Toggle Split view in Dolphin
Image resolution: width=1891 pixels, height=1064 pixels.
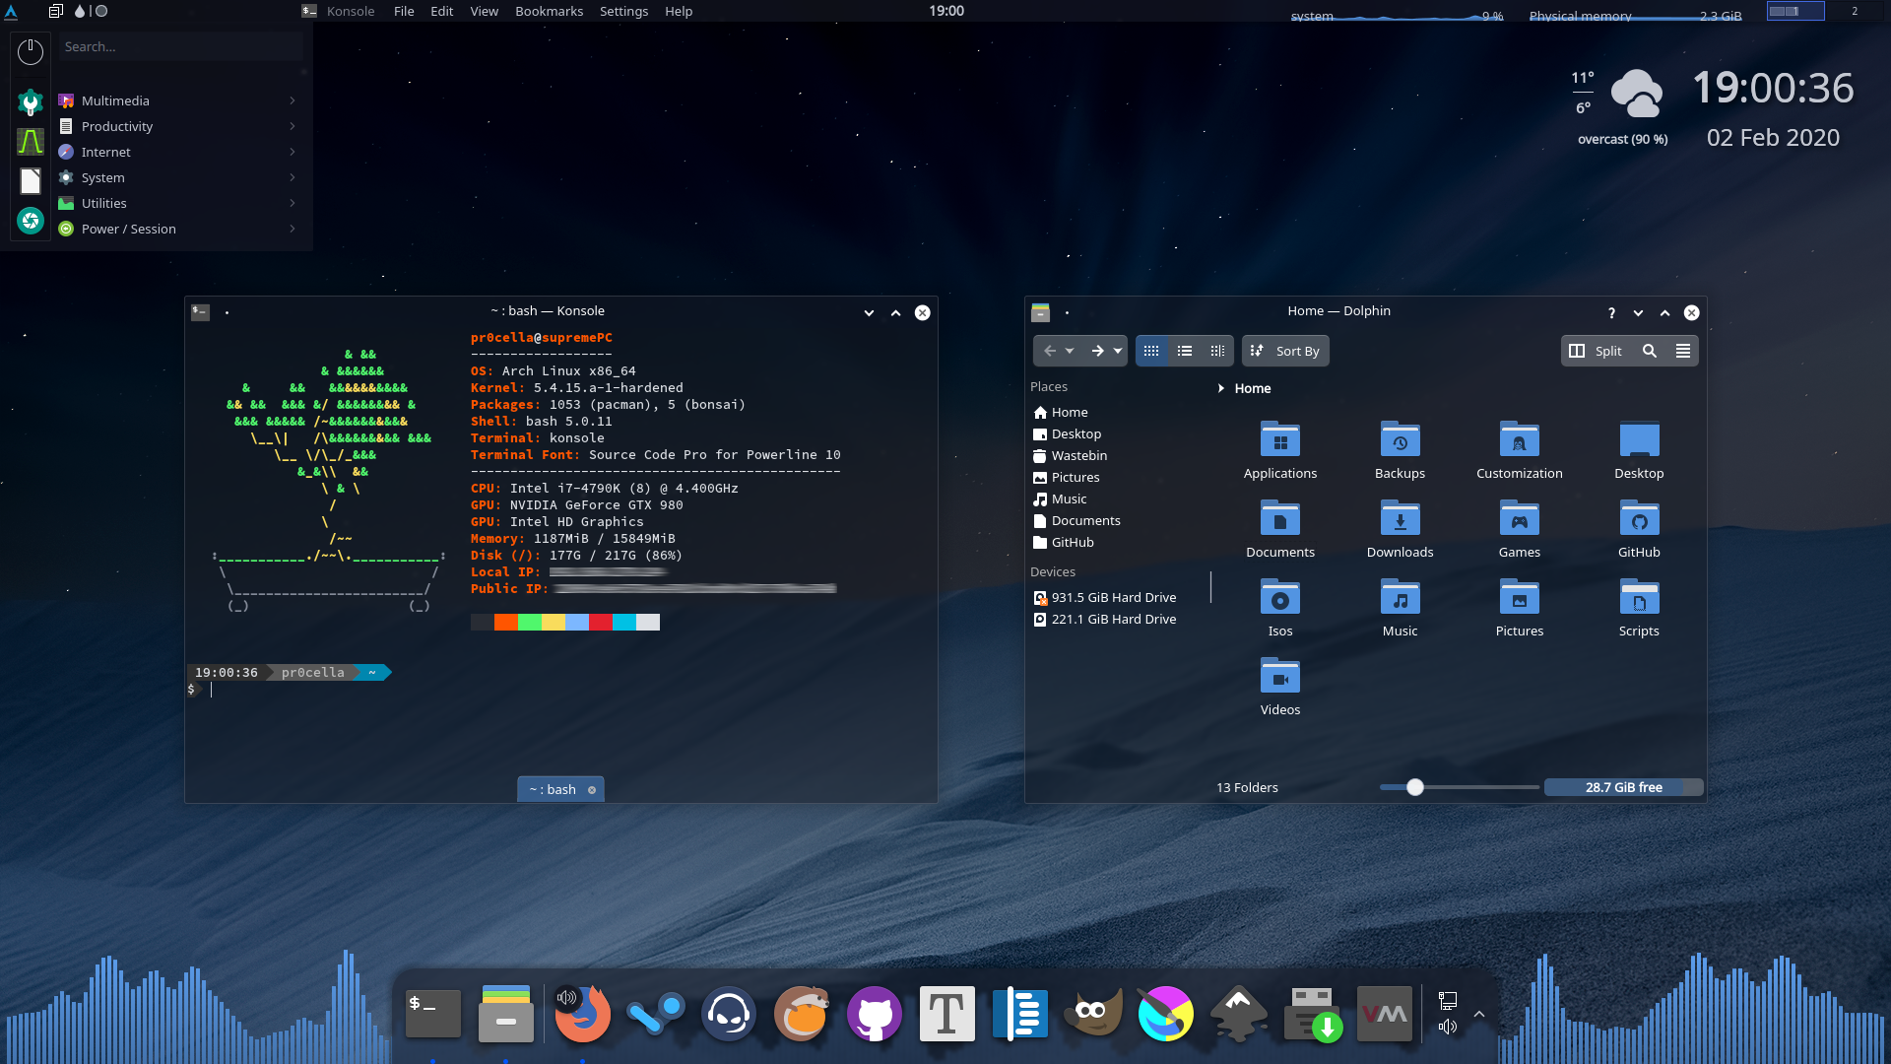[x=1596, y=351]
